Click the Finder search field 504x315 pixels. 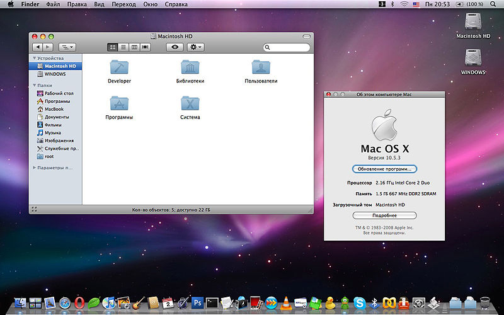(289, 47)
